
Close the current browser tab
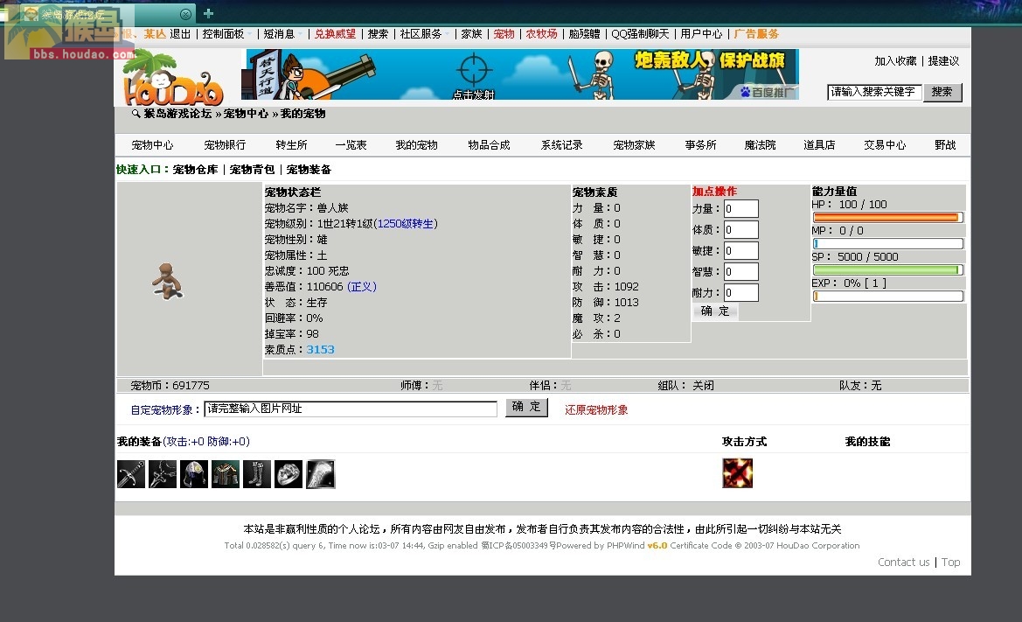coord(185,14)
